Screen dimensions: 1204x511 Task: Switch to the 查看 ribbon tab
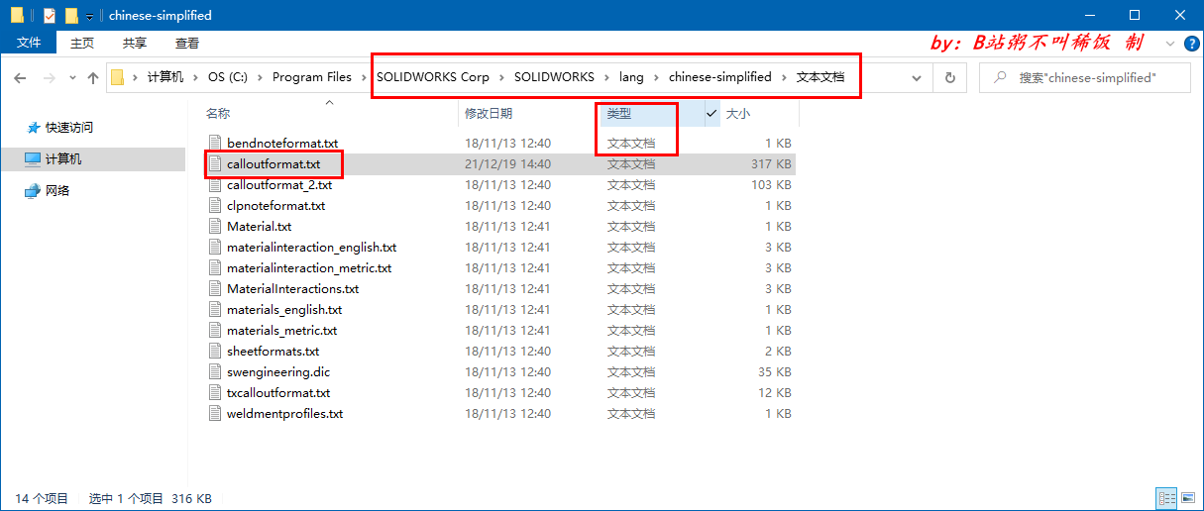(x=187, y=43)
